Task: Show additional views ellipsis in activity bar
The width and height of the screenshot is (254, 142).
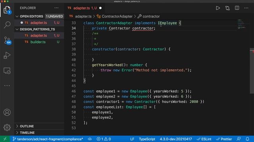Action: pyautogui.click(x=7, y=86)
